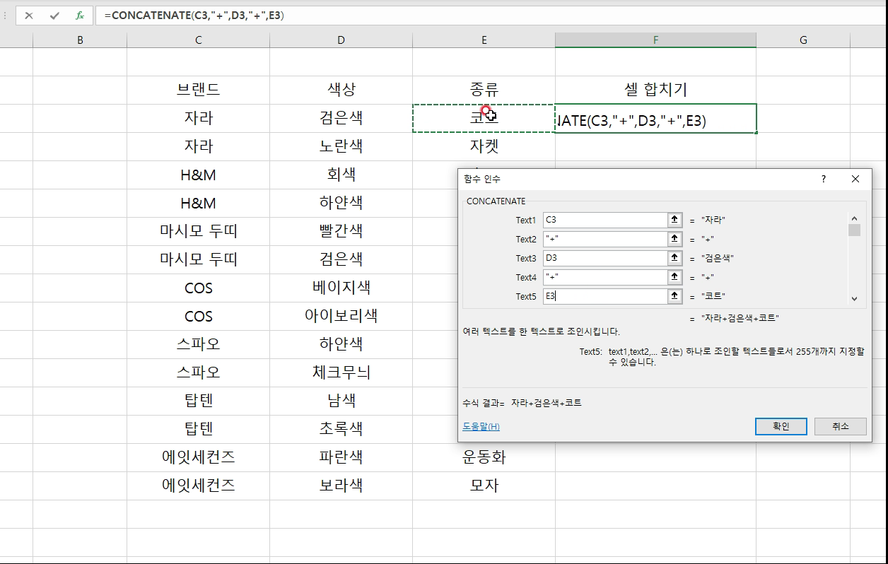Image resolution: width=888 pixels, height=564 pixels.
Task: Edit the Text5 argument field
Action: [605, 296]
